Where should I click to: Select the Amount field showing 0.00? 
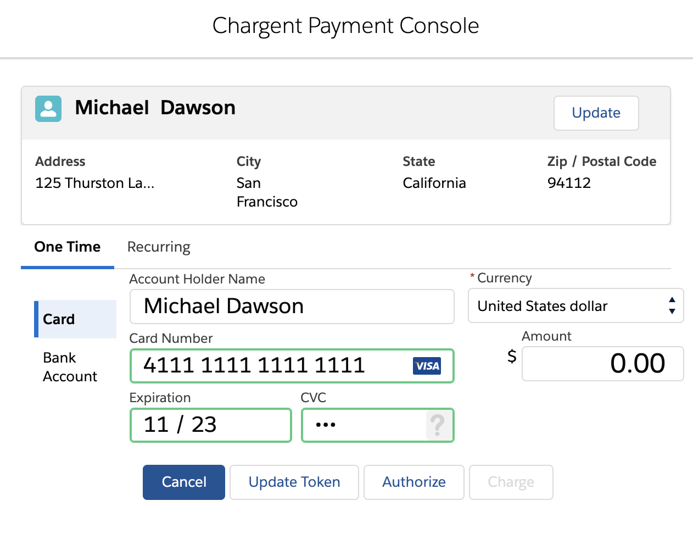click(x=602, y=364)
